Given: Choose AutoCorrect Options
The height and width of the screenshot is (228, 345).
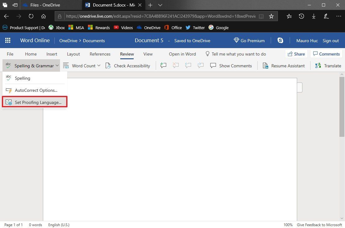Looking at the screenshot, I should [x=36, y=90].
